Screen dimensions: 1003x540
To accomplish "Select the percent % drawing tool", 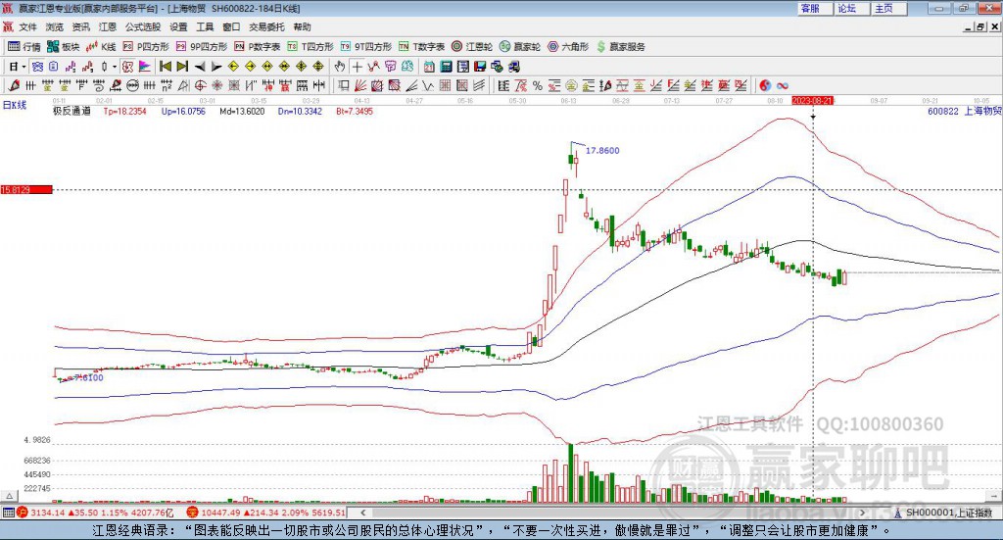I will (538, 85).
